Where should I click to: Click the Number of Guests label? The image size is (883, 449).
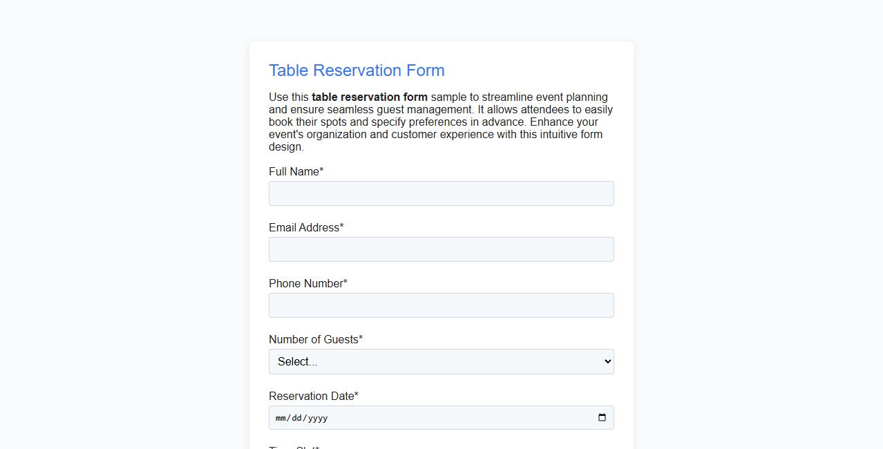click(315, 339)
